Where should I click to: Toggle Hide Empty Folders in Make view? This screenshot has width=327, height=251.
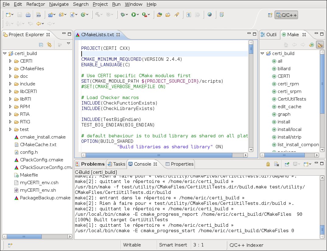320,45
